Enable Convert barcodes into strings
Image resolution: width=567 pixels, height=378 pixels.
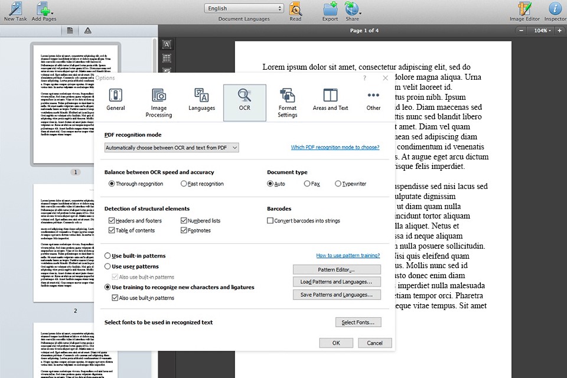271,221
